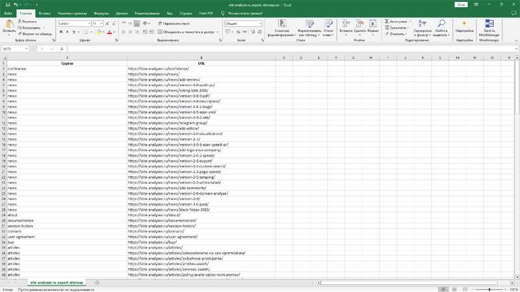Image resolution: width=520 pixels, height=292 pixels.
Task: Toggle Bold (Ж) formatting
Action: [61, 32]
